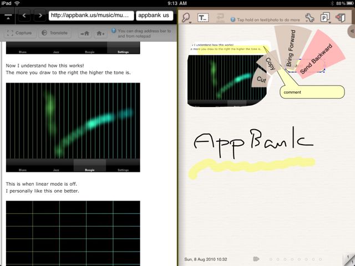Focus the 'appbank us' search field
Screen dimensions: 355x266
click(x=154, y=16)
